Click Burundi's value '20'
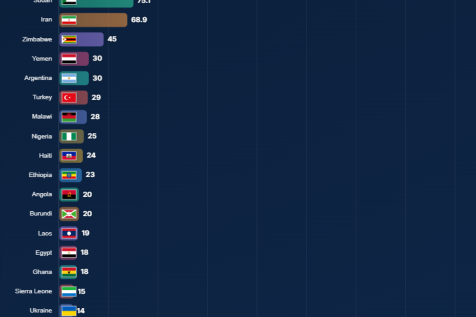Image resolution: width=476 pixels, height=317 pixels. coord(87,214)
